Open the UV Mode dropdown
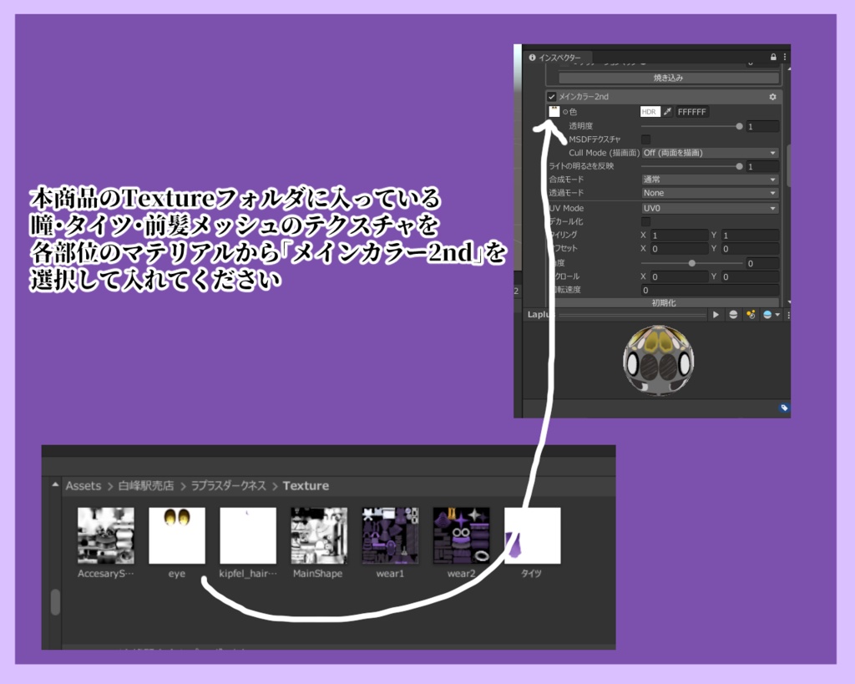Viewport: 855px width, 684px height. pyautogui.click(x=710, y=208)
